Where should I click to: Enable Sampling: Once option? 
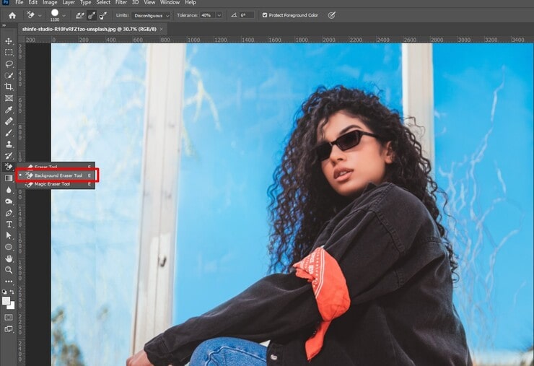91,15
